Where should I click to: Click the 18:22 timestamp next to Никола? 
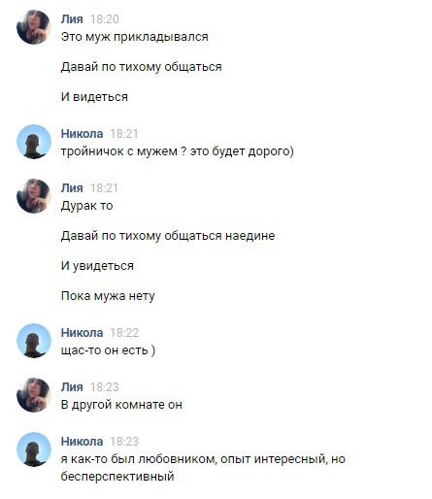(124, 333)
